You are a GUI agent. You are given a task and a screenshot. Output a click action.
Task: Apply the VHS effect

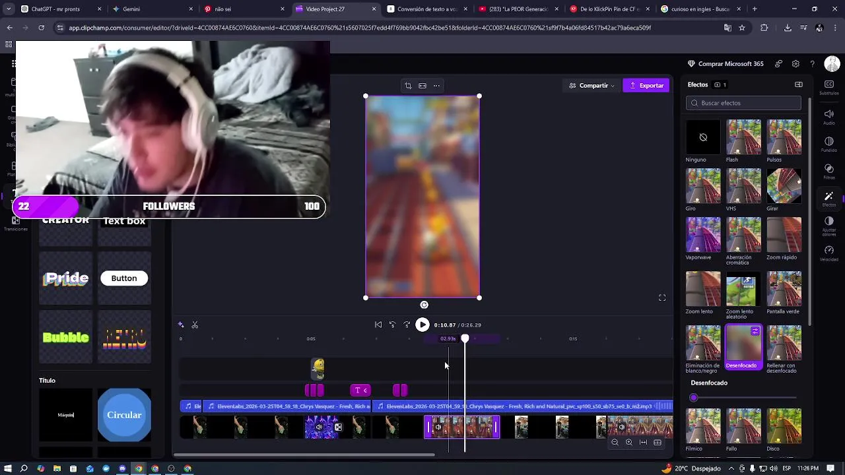744,186
